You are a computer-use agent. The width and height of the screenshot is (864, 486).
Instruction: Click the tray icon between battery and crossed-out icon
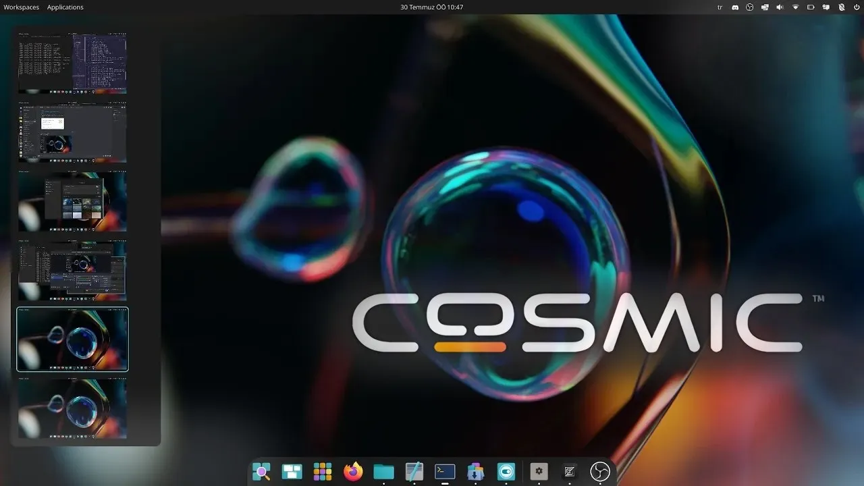826,7
